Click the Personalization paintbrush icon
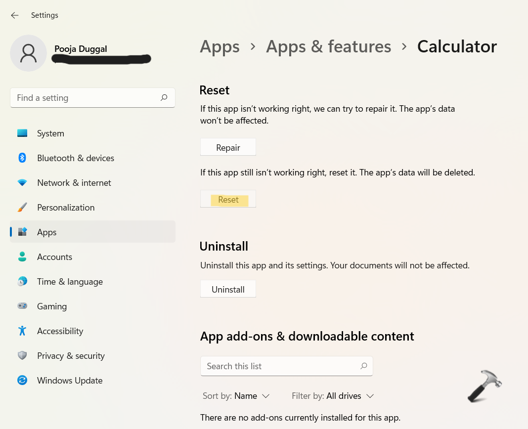Viewport: 528px width, 429px height. point(22,208)
